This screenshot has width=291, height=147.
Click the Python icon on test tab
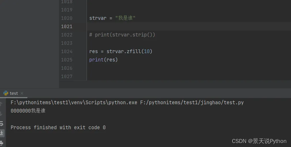pyautogui.click(x=6, y=93)
